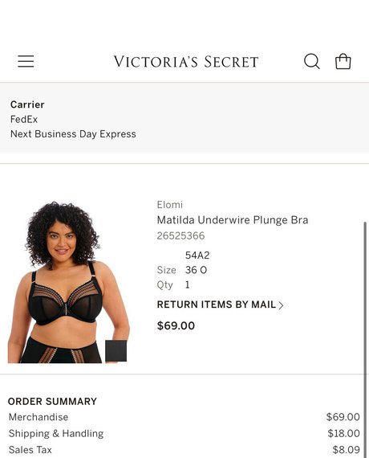Click the Merchandise total amount

[x=343, y=417]
